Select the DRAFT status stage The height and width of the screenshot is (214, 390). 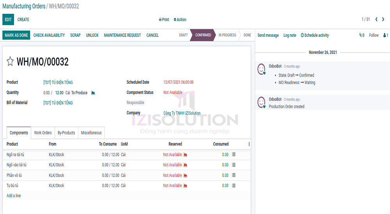[x=184, y=35]
